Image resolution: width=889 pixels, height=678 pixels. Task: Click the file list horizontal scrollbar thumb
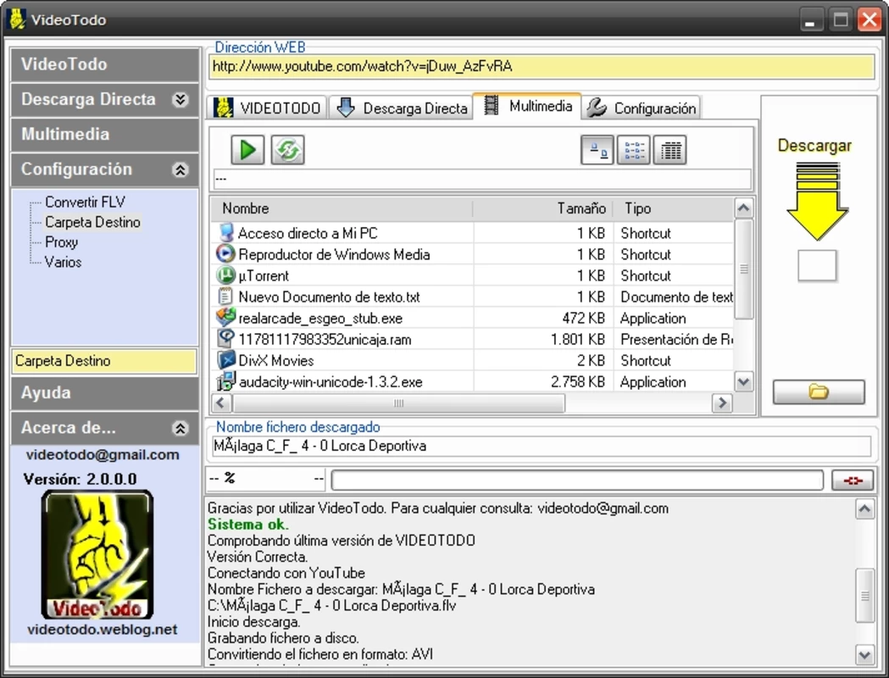point(399,403)
